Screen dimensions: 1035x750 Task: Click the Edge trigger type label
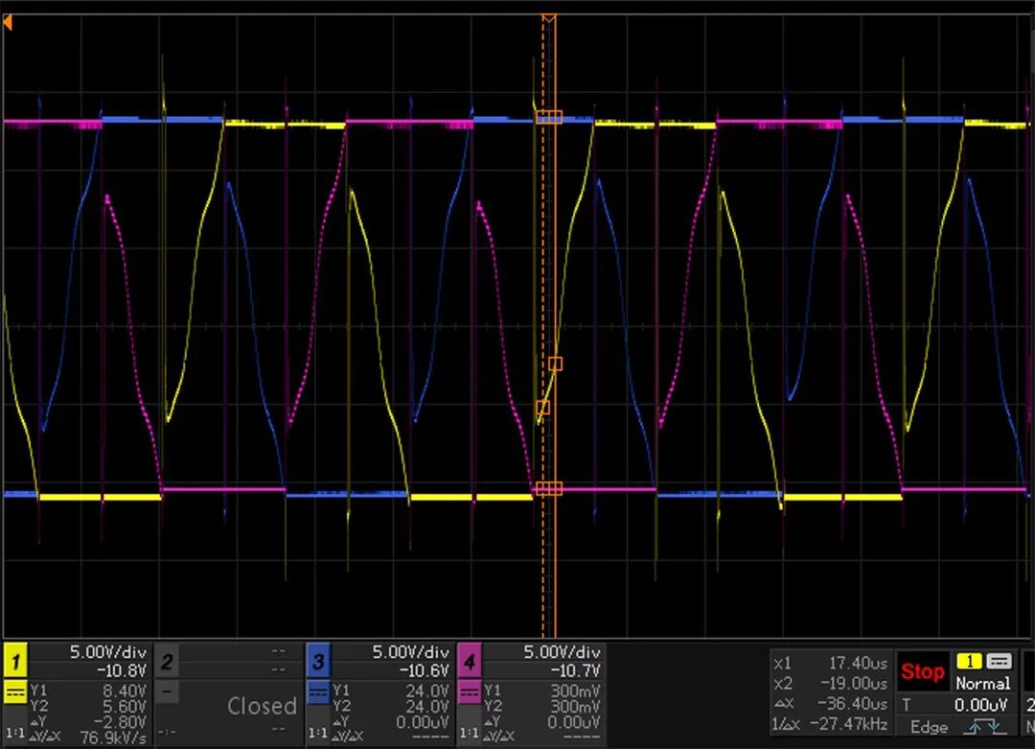click(x=929, y=728)
